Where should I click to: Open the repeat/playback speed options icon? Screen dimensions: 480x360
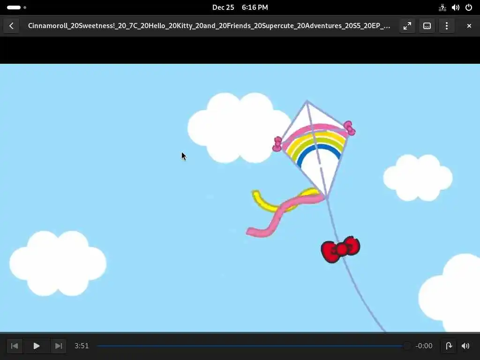[449, 346]
